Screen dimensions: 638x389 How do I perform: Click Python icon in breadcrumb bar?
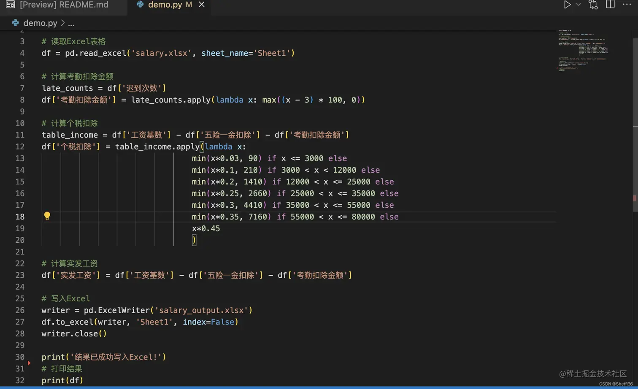[15, 23]
